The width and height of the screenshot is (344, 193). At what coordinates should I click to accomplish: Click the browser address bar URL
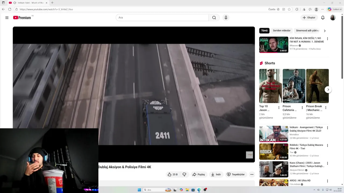click(x=46, y=9)
